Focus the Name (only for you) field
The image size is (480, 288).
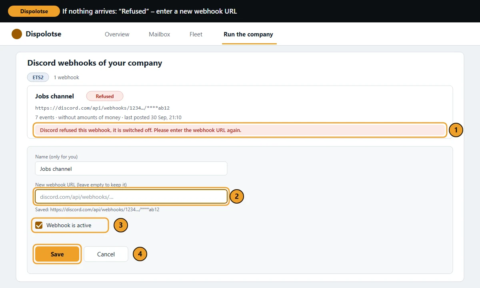tap(131, 169)
